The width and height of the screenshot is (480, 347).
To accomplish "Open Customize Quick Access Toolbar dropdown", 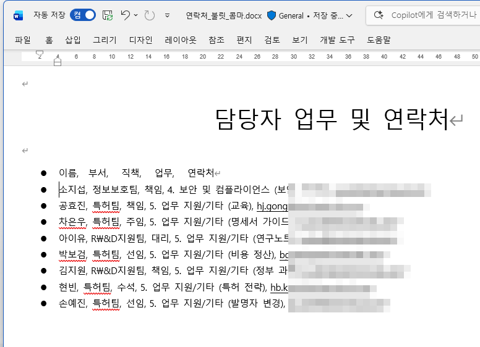I will coord(167,15).
